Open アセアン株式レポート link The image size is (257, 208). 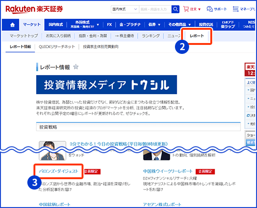click(x=162, y=205)
